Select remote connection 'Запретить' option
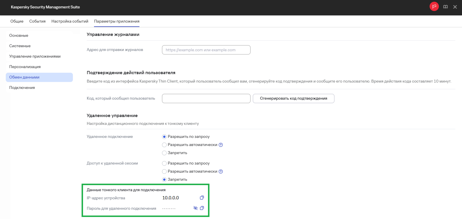This screenshot has width=462, height=219. pyautogui.click(x=164, y=153)
